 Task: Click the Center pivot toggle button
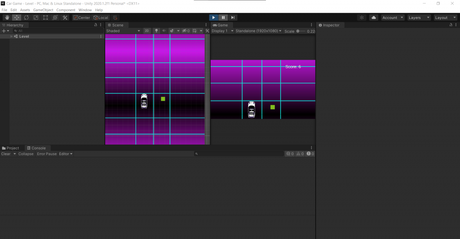[x=82, y=18]
